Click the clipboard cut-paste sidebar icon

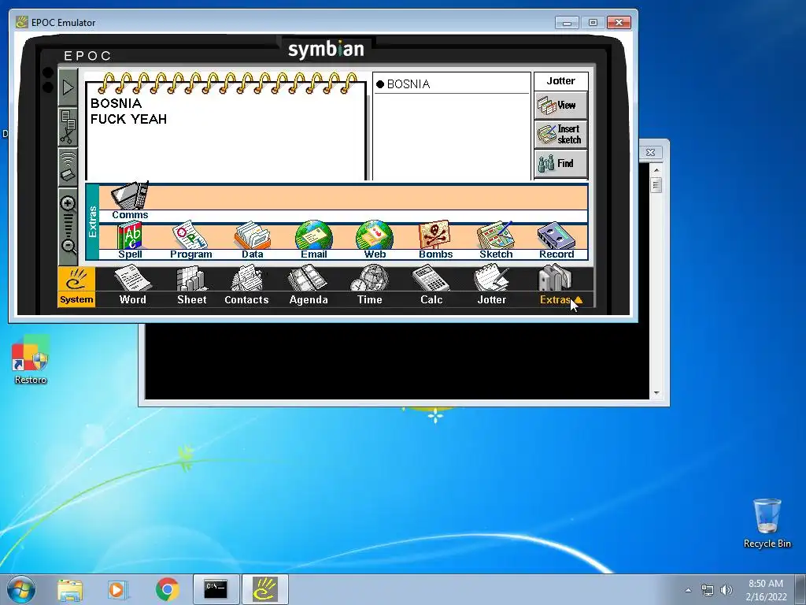(x=68, y=128)
